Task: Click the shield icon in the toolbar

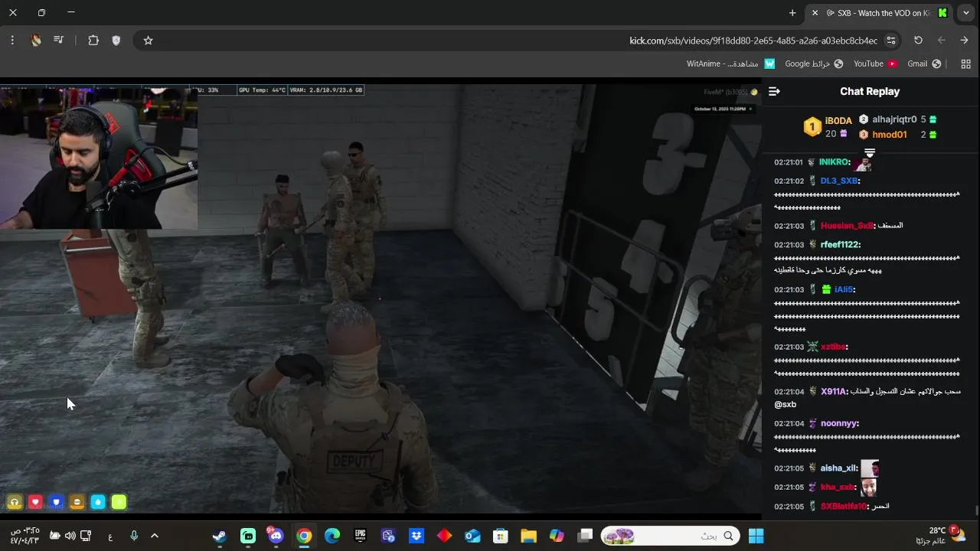Action: coord(116,41)
